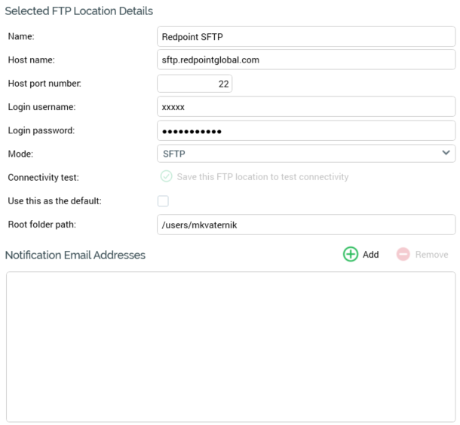Click inside the empty notification email list box
The height and width of the screenshot is (425, 460).
click(x=230, y=347)
